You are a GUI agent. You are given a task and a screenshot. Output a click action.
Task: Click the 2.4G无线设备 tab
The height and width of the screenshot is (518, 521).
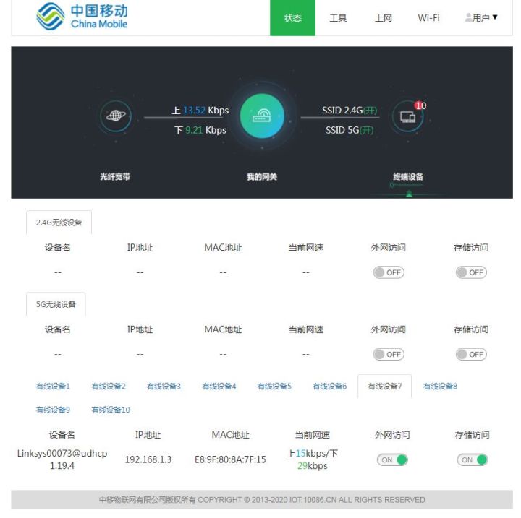[x=59, y=223]
